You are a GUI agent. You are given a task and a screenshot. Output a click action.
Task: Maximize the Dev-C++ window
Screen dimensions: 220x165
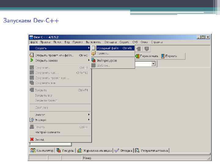pos(203,37)
